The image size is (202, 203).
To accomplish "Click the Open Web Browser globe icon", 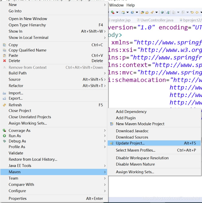I will click(162, 12).
